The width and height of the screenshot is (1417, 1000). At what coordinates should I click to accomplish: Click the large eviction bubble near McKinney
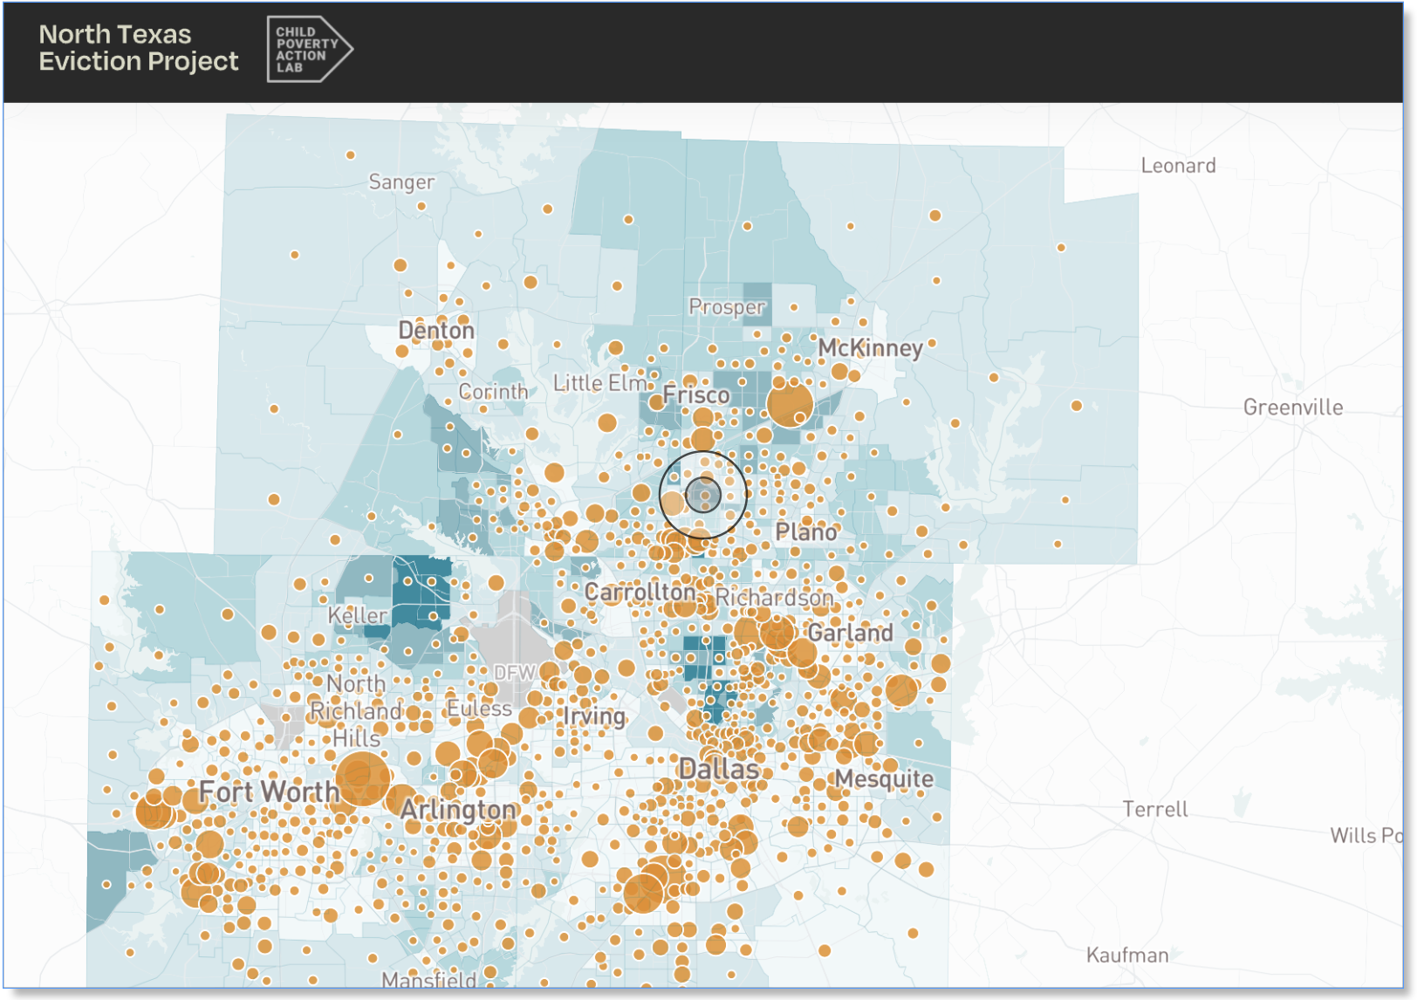pyautogui.click(x=790, y=404)
